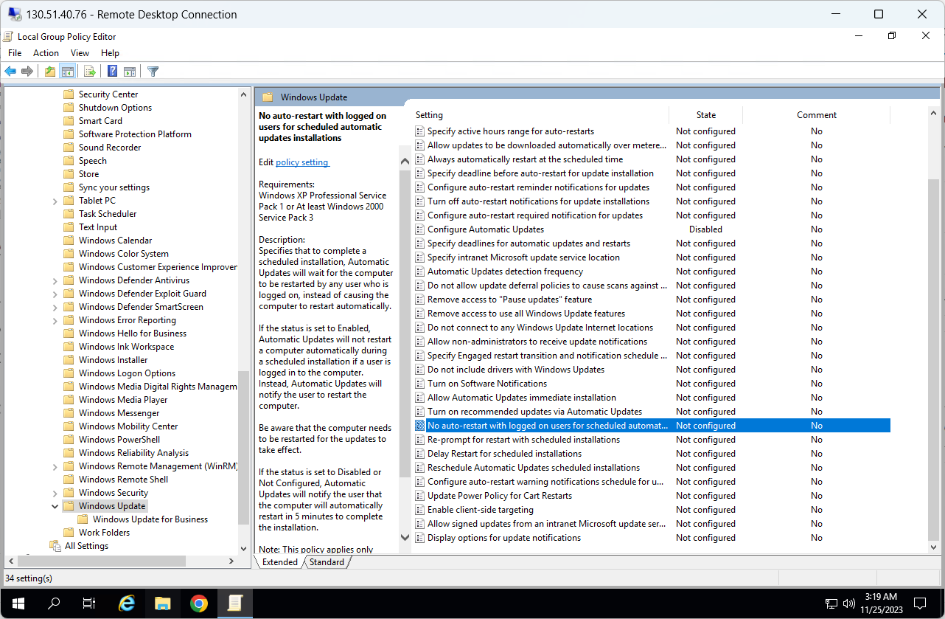Open Help using the blue question mark icon

pos(111,71)
